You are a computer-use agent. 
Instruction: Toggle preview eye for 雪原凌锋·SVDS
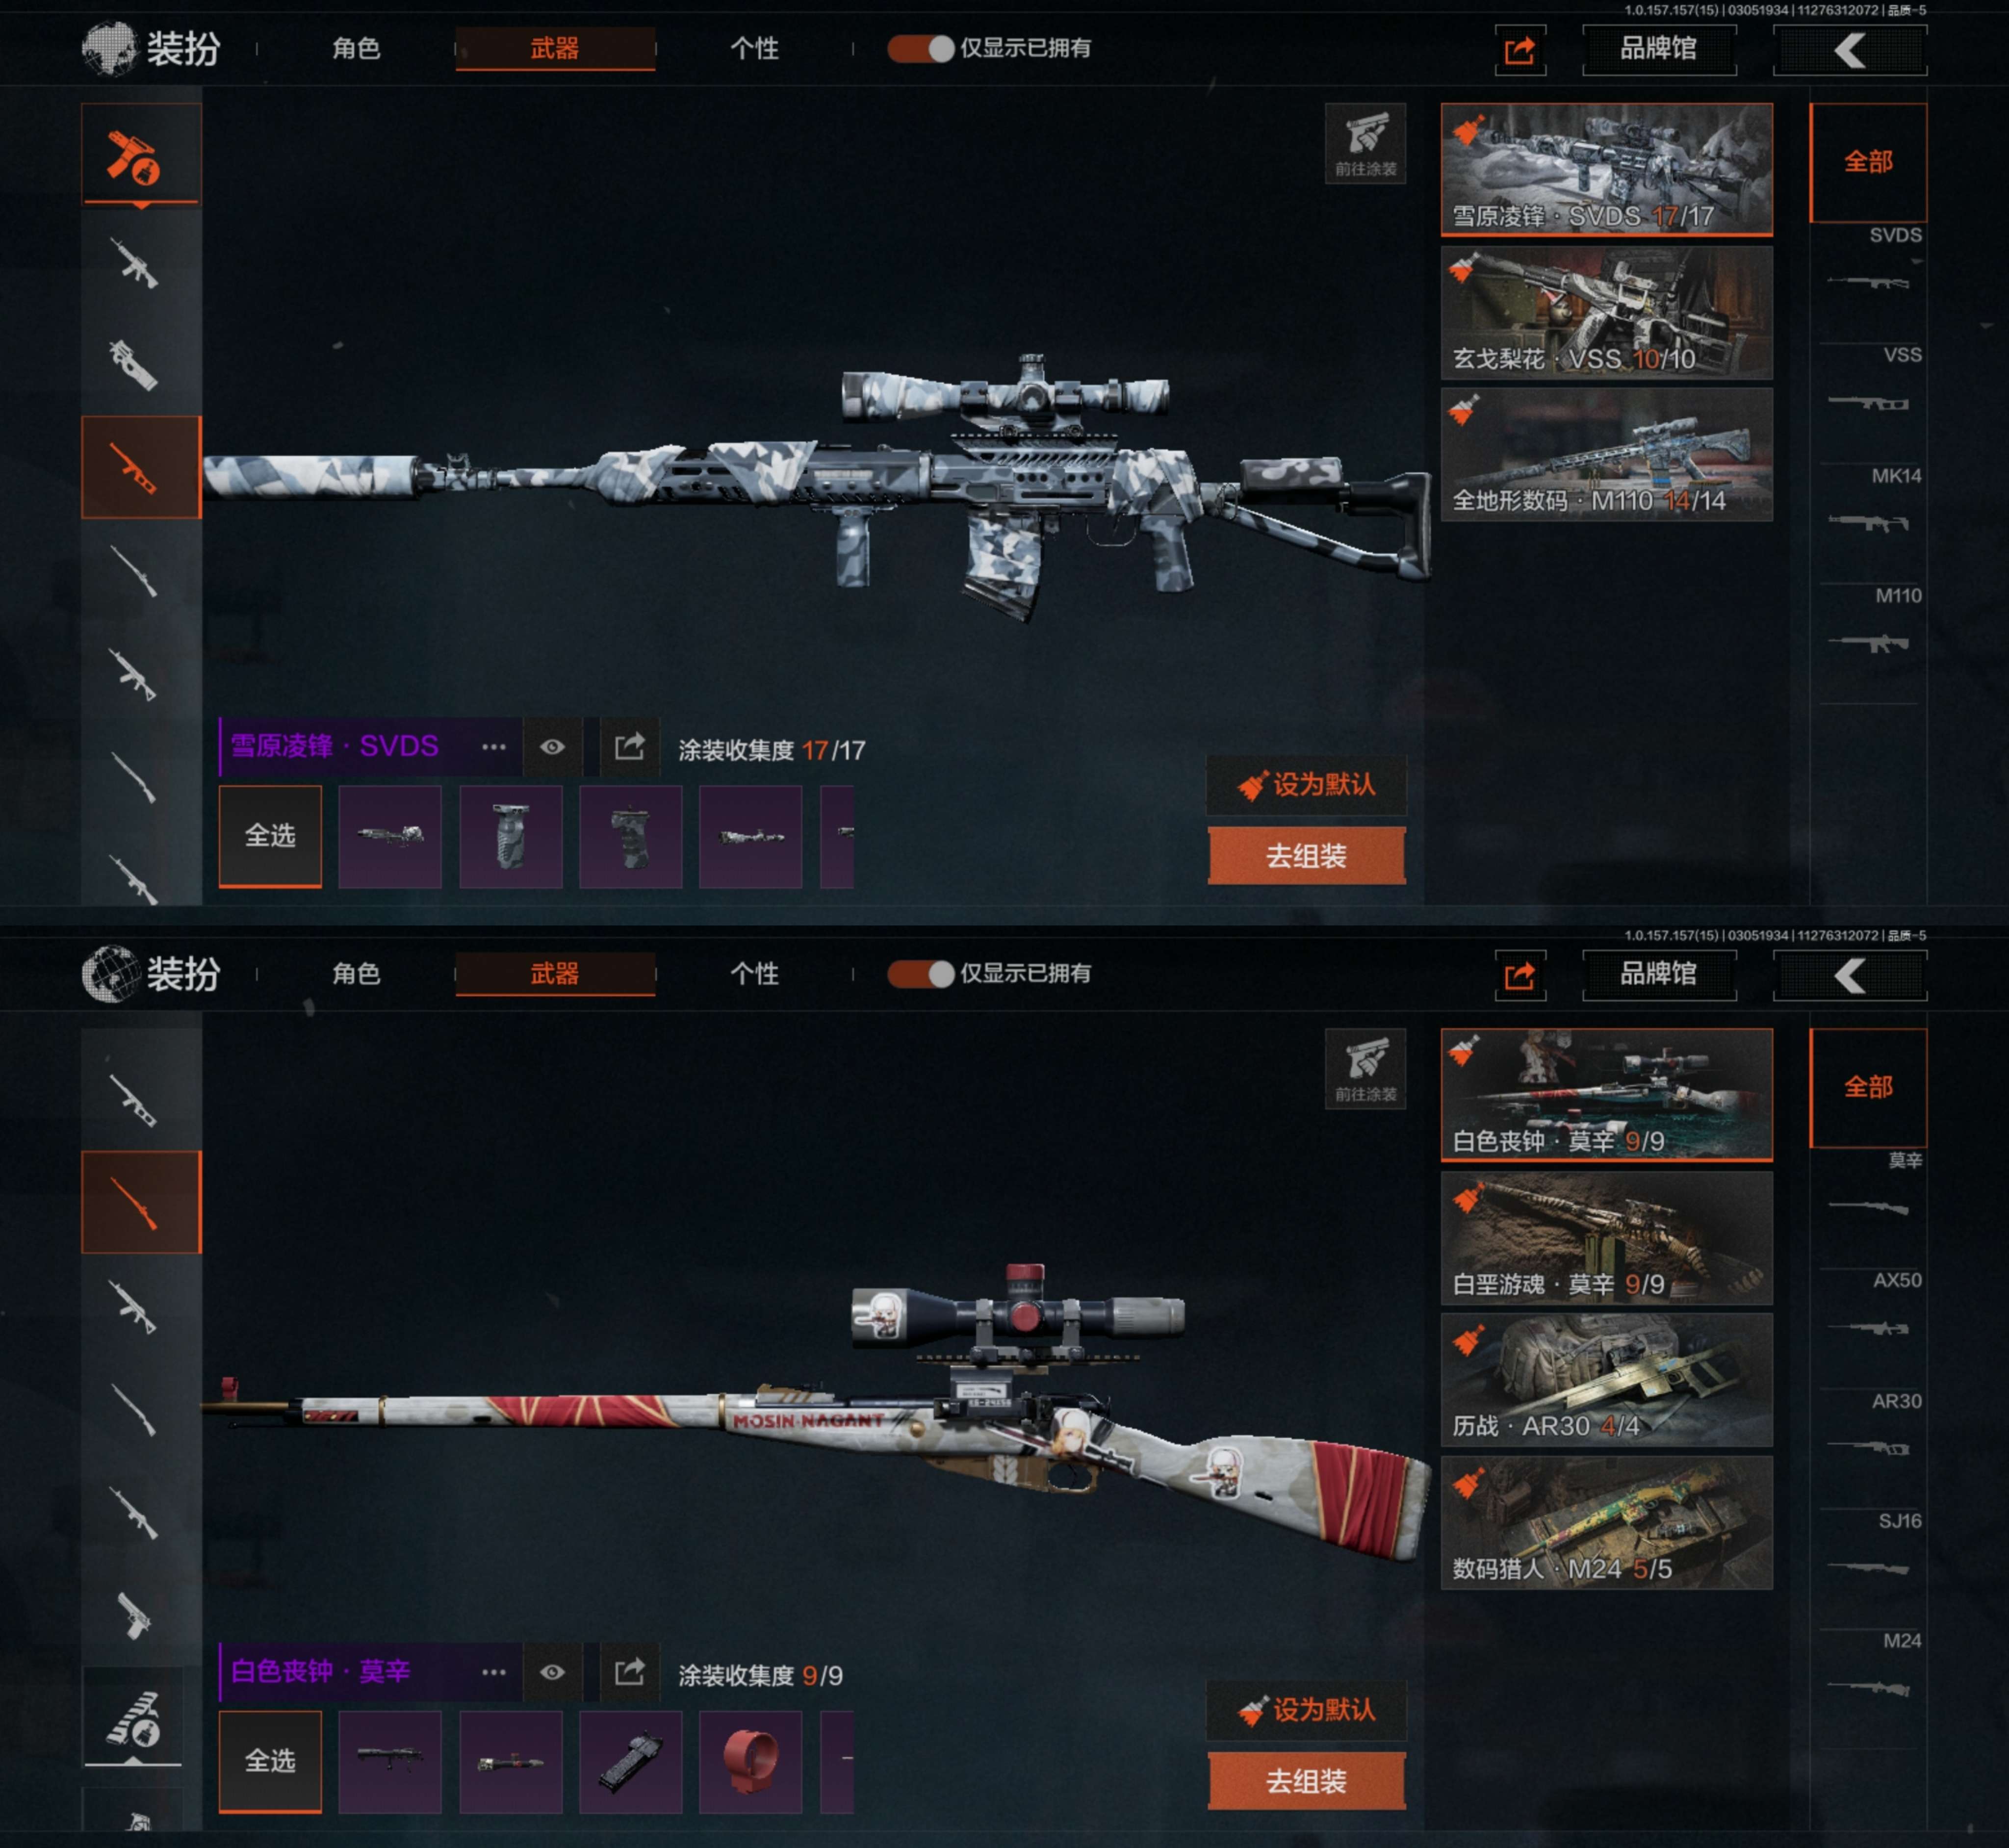(552, 747)
